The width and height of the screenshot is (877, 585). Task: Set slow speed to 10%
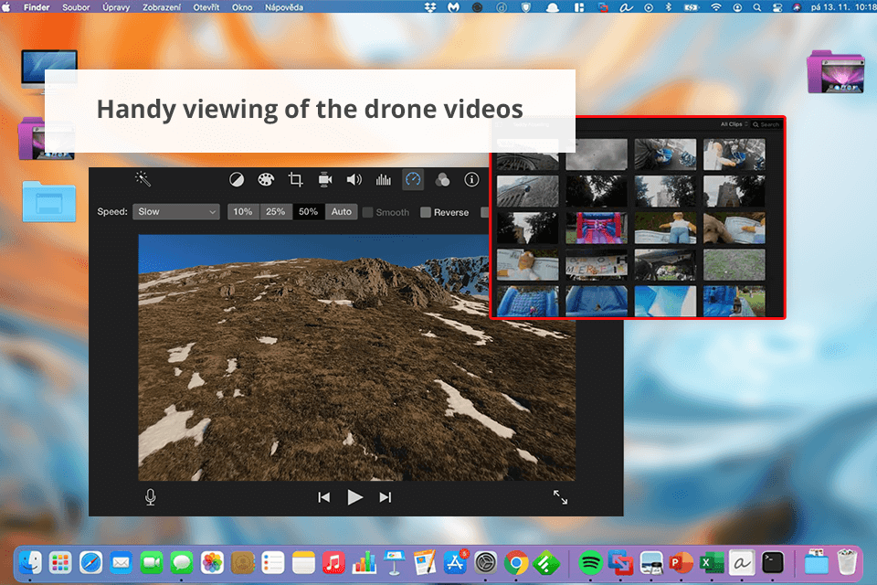[x=243, y=212]
